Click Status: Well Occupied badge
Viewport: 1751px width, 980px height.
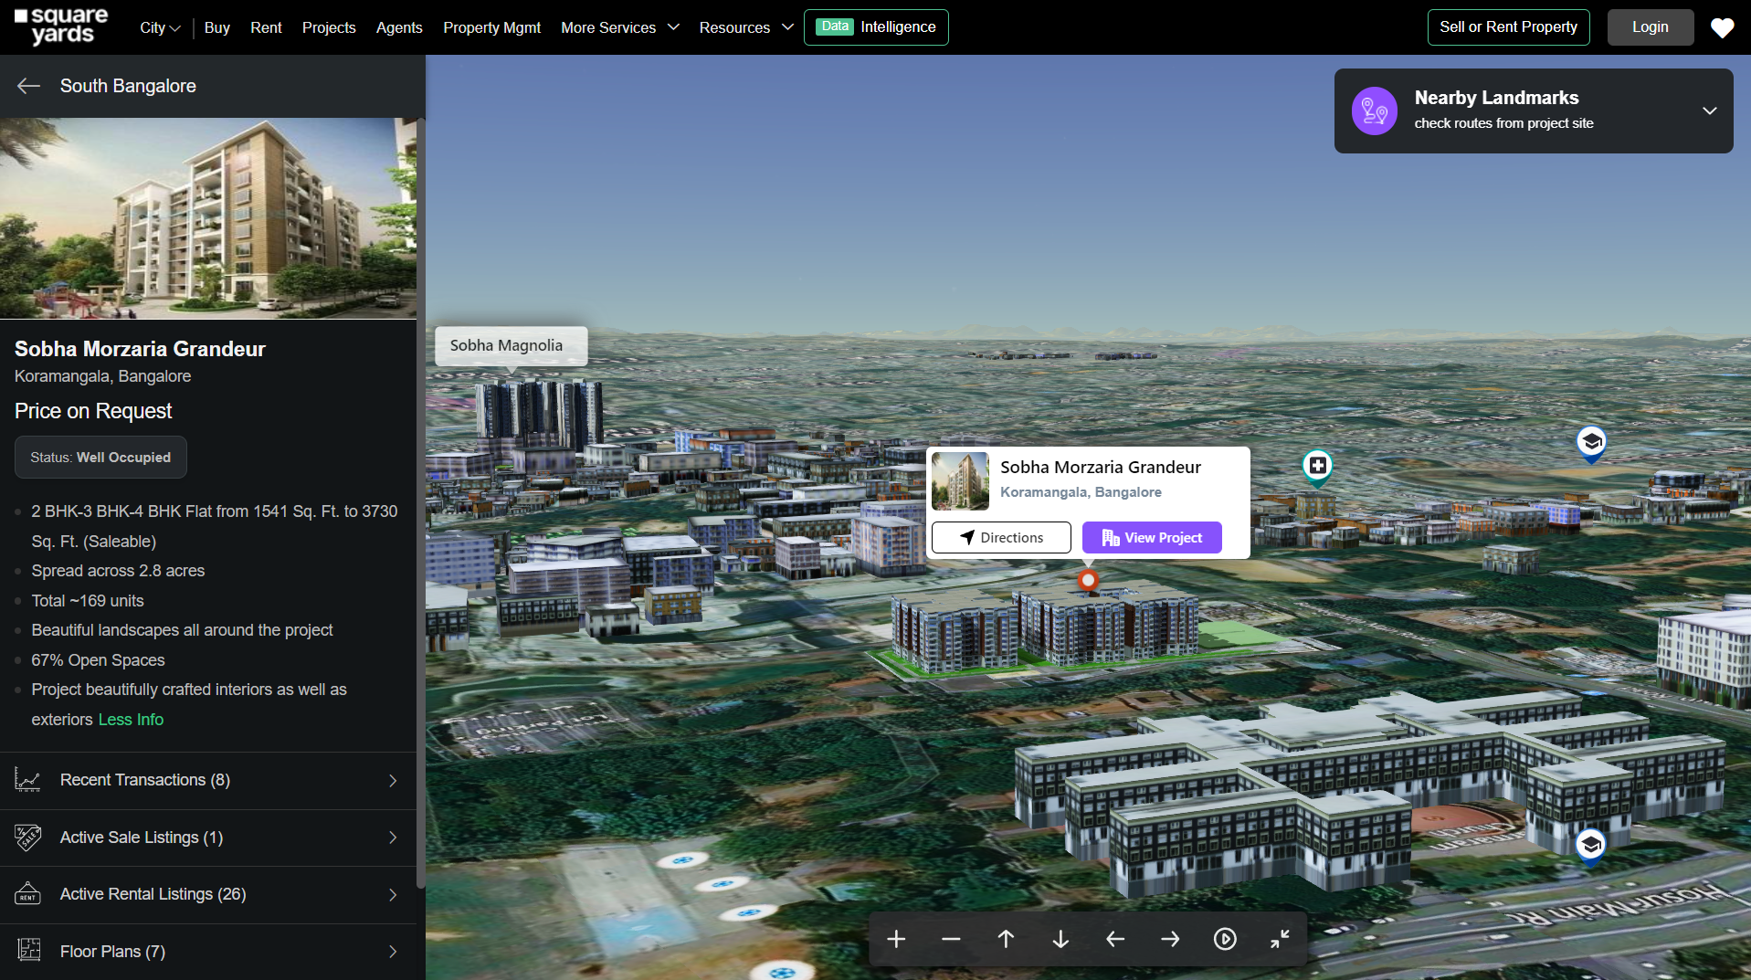(100, 458)
